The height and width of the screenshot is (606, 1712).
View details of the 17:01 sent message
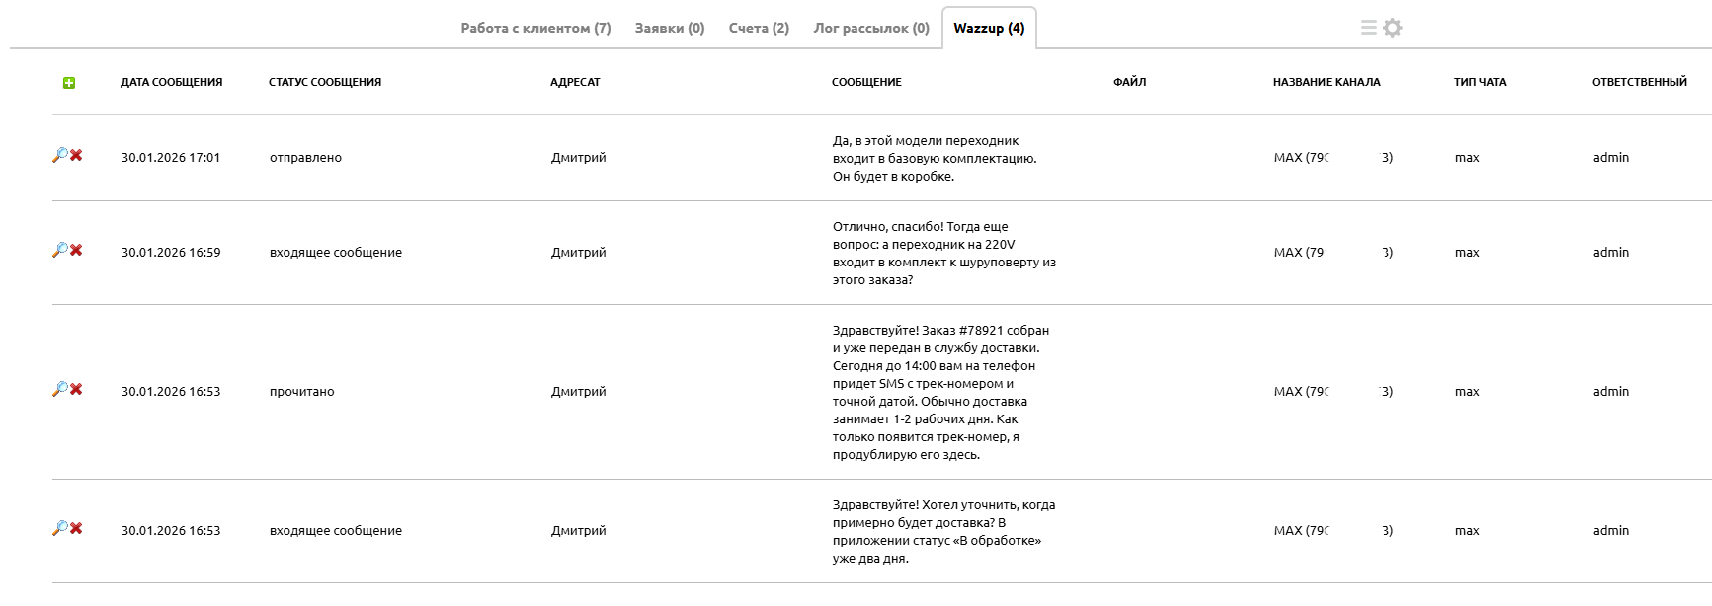click(59, 155)
